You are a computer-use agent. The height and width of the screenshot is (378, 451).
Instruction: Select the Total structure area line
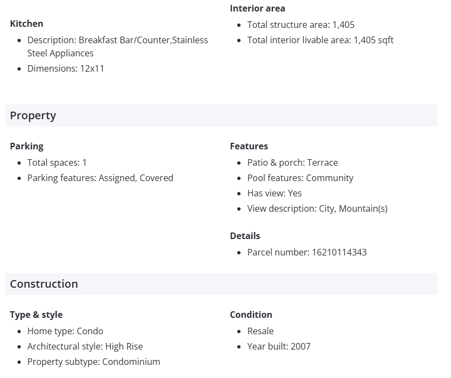[x=301, y=25]
